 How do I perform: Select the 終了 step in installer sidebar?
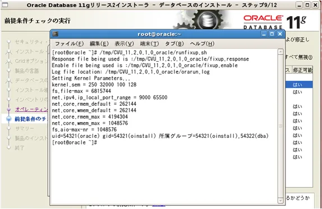pyautogui.click(x=20, y=148)
